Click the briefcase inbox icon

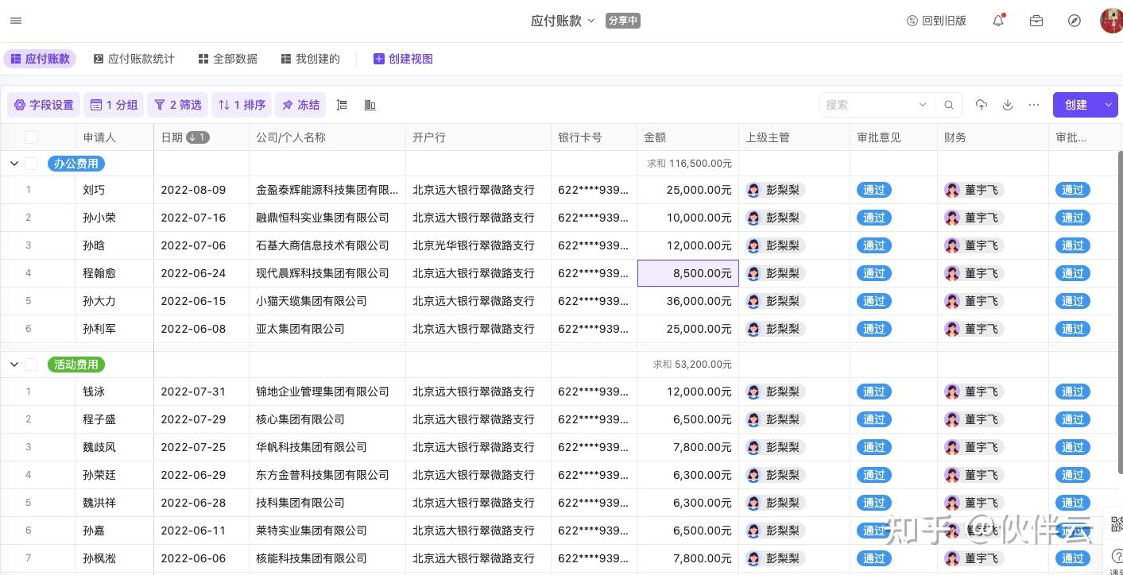pos(1036,21)
